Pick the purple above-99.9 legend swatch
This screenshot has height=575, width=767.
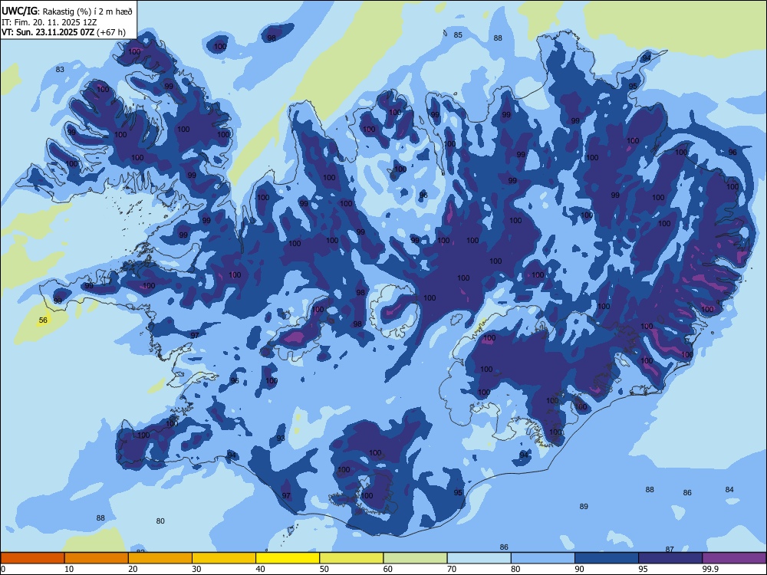(734, 558)
